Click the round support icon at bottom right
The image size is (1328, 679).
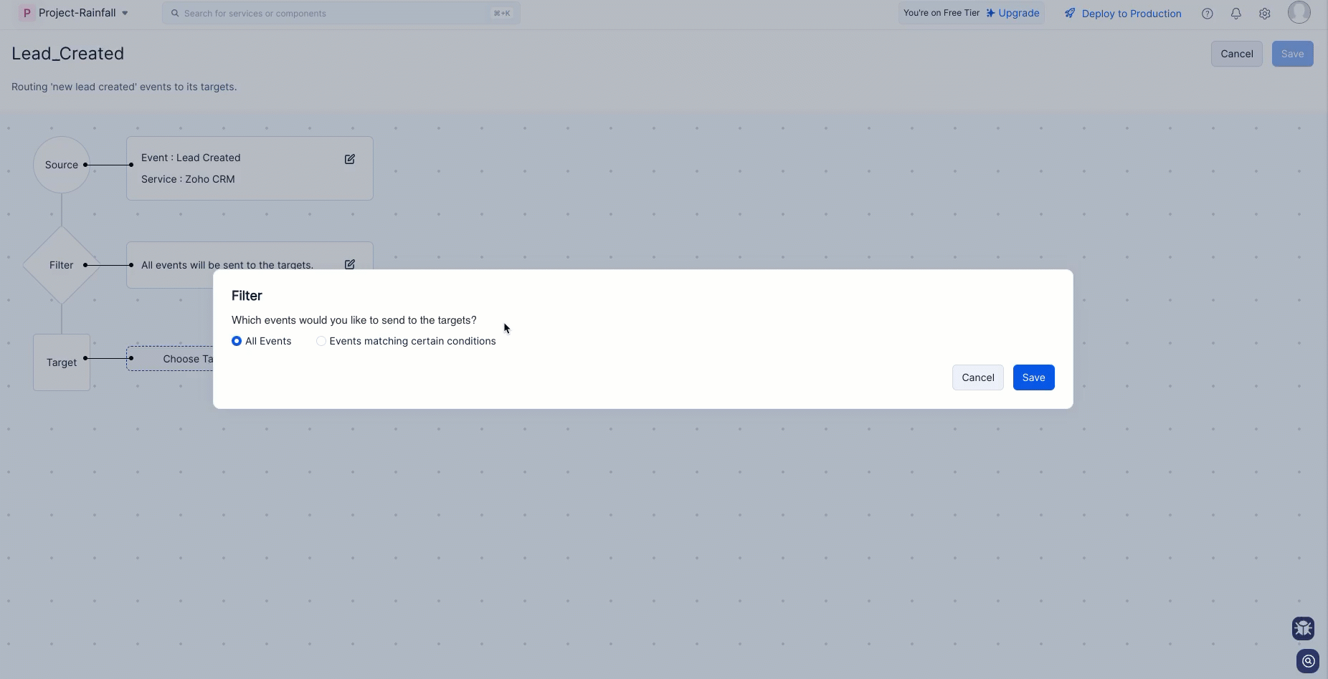click(x=1308, y=661)
